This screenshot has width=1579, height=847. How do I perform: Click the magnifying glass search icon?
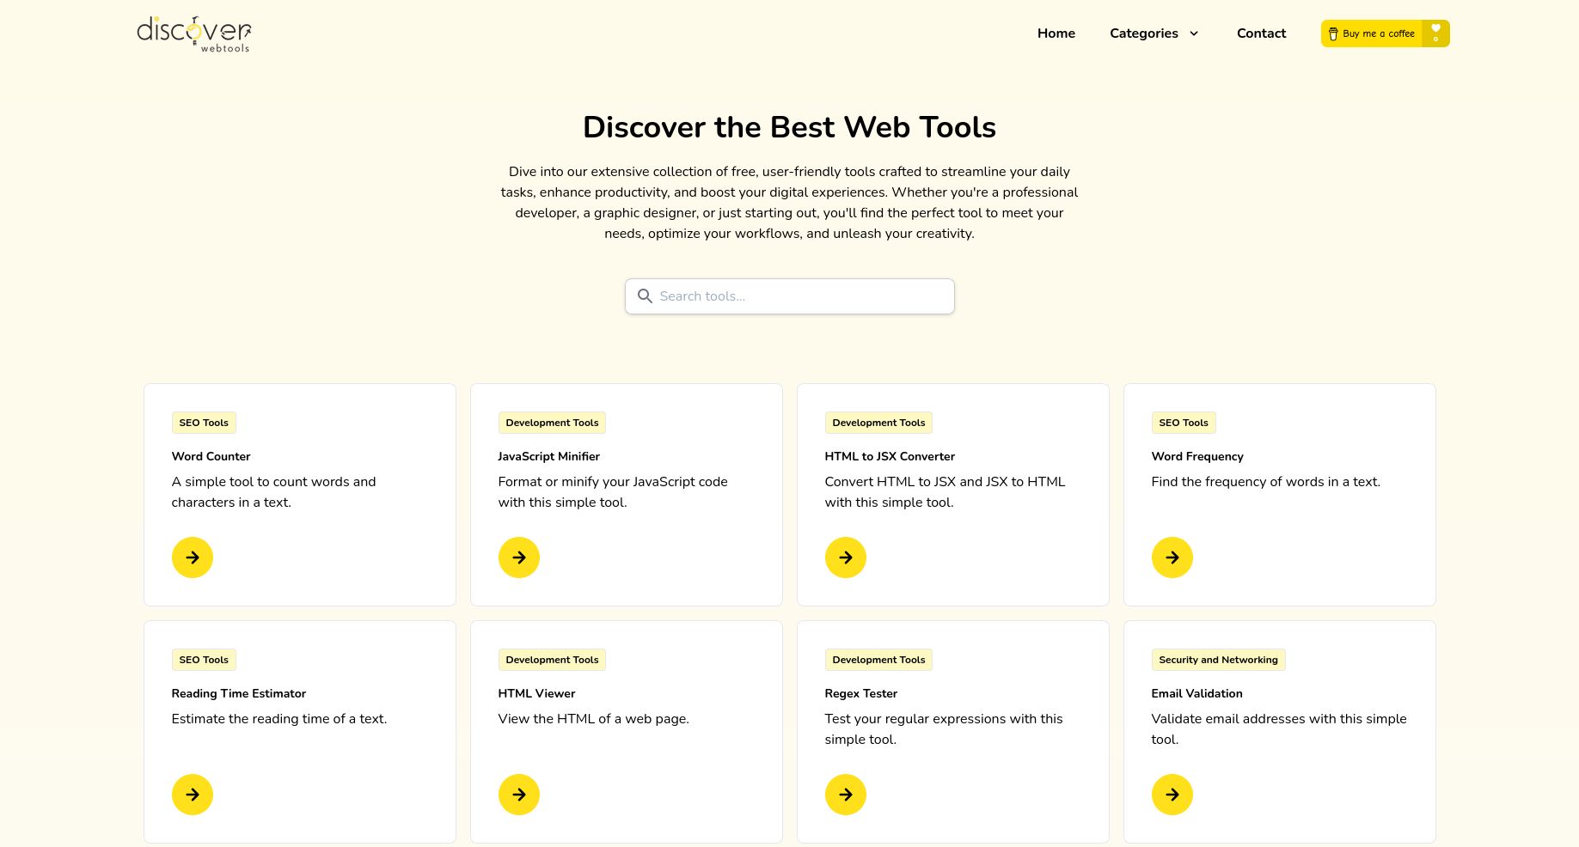click(645, 296)
